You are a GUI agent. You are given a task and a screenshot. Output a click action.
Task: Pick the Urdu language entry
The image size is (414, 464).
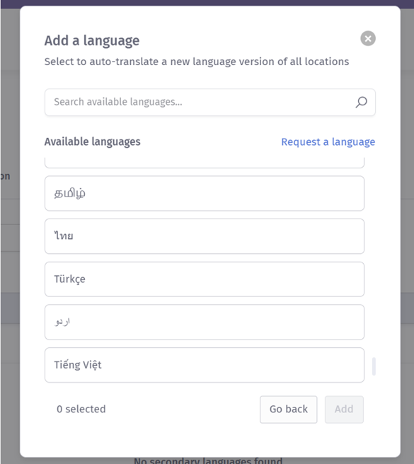click(x=205, y=322)
